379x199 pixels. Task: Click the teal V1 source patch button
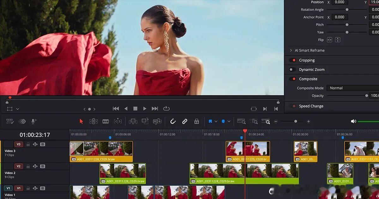[8, 188]
